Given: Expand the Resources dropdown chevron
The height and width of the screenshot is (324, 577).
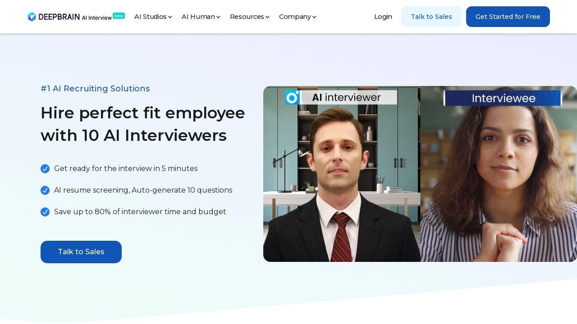Looking at the screenshot, I should pyautogui.click(x=267, y=17).
